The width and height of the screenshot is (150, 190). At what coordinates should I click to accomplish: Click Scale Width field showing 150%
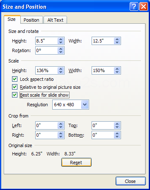tap(103, 70)
